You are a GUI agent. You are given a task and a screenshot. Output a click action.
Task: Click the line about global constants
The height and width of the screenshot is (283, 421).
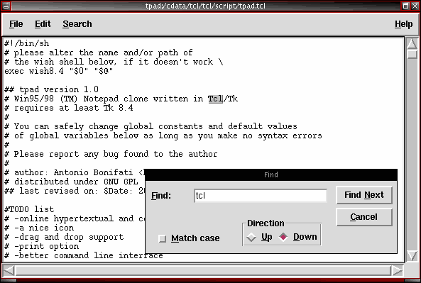click(x=151, y=126)
